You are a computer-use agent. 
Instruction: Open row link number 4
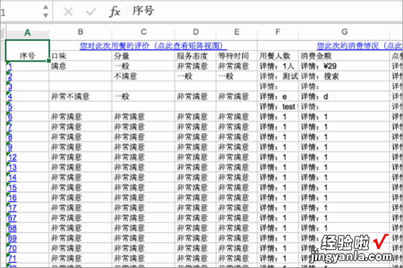pos(10,97)
